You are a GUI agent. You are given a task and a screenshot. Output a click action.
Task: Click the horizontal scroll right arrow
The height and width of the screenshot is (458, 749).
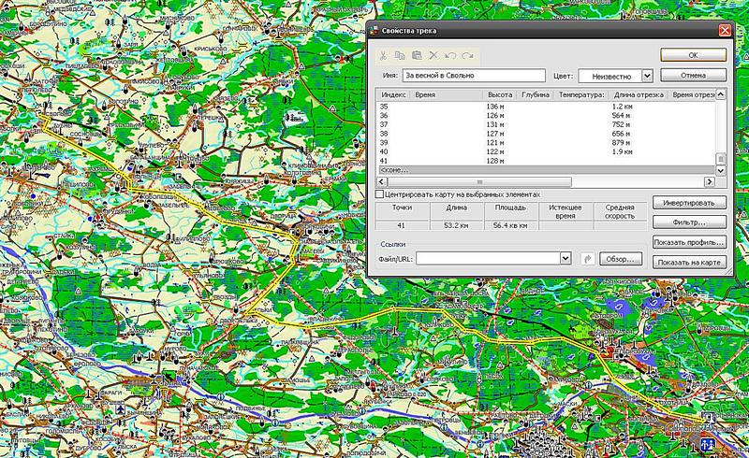(x=710, y=181)
